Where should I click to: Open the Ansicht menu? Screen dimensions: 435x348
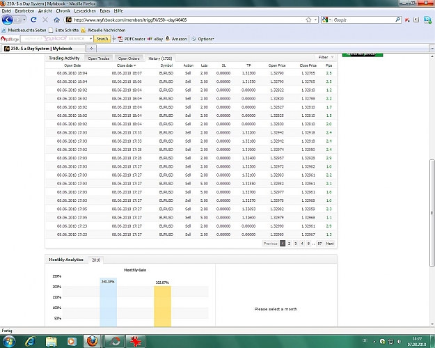(45, 11)
